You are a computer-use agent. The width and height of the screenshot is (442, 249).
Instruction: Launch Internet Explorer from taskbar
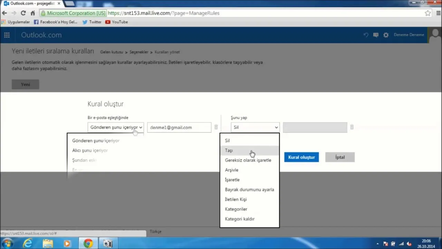(28, 243)
